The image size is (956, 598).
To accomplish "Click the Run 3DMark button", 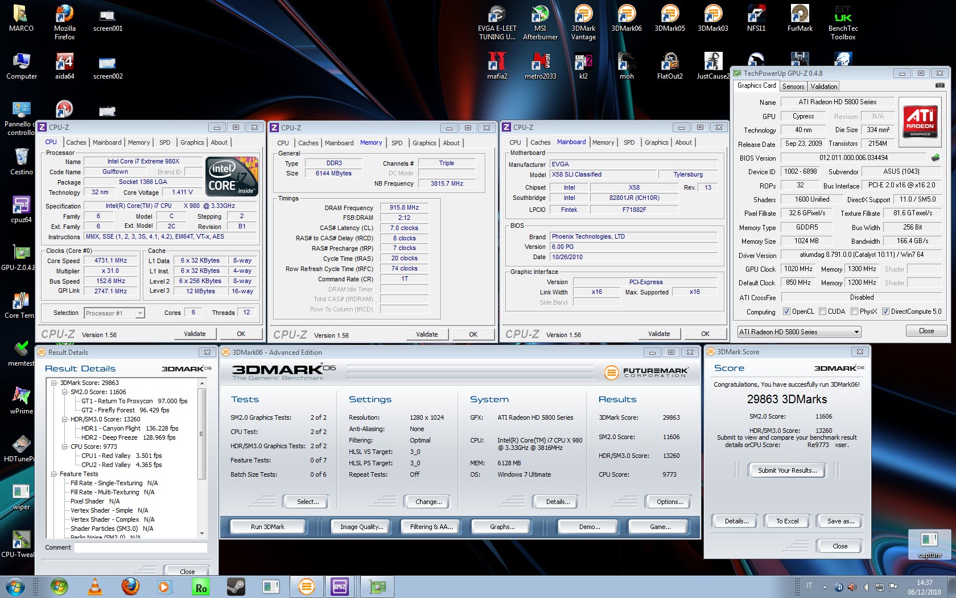I will click(x=267, y=527).
